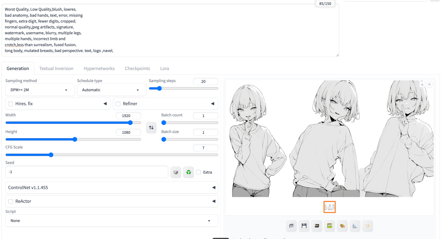Send image to inpaint using the palette icon
The width and height of the screenshot is (443, 239).
pyautogui.click(x=342, y=226)
